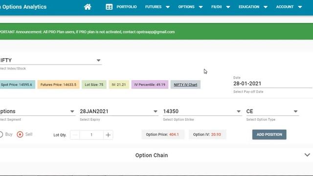
Task: Open the Select Segment dropdown
Action: point(38,111)
